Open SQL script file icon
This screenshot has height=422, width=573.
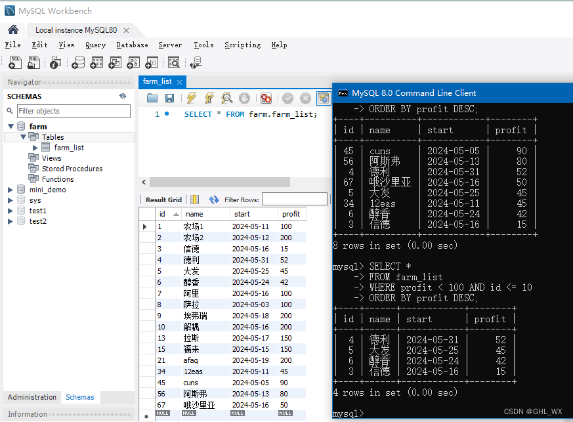pos(33,62)
